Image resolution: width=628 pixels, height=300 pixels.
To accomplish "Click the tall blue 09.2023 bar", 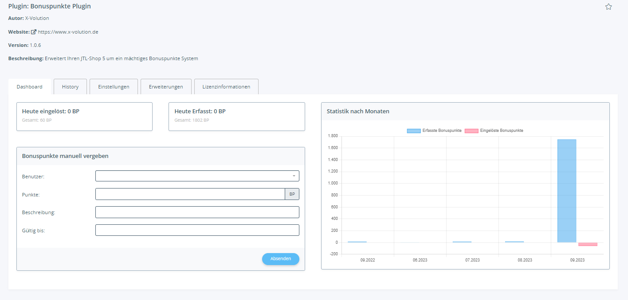I will 566,191.
